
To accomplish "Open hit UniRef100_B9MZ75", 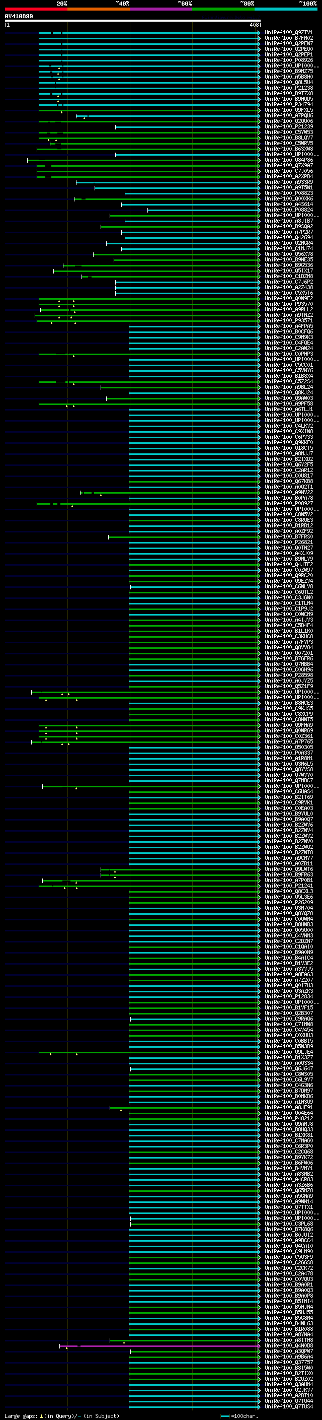I will pos(289,71).
